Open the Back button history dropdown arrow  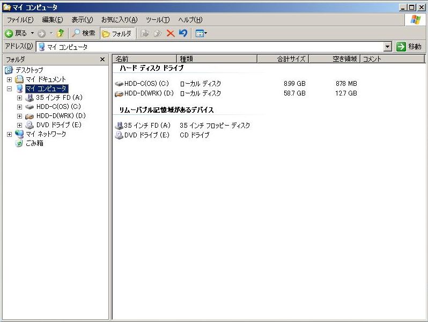pos(32,33)
